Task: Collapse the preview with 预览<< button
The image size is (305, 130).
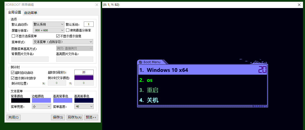Action: pos(91,117)
